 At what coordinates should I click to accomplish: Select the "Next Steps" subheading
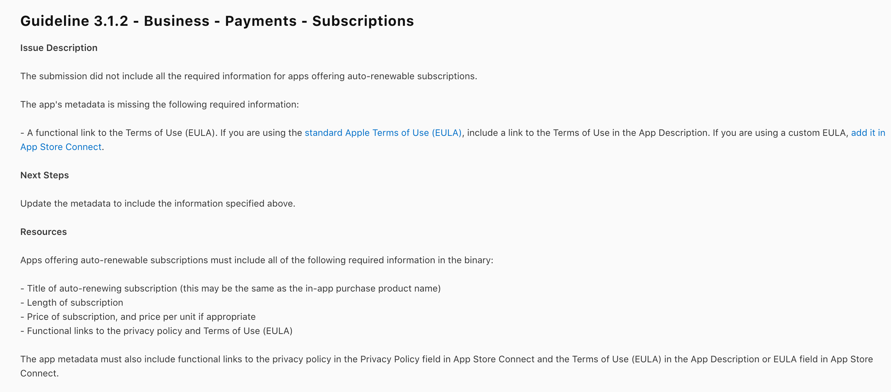[45, 175]
